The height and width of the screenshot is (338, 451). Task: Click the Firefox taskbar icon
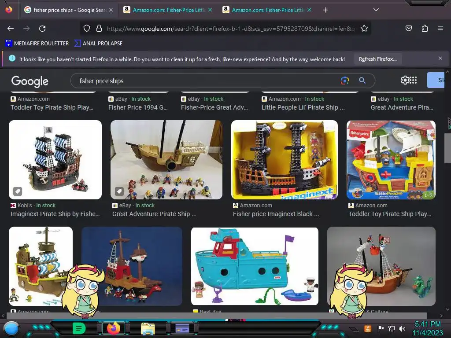(113, 328)
